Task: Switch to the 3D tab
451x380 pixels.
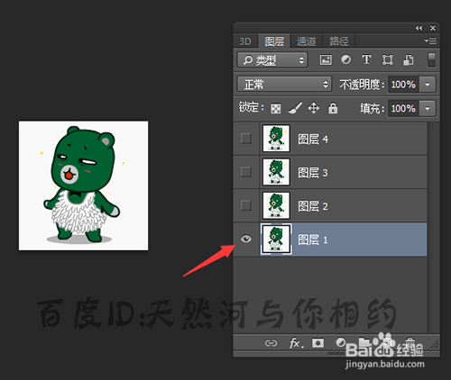Action: pos(245,41)
